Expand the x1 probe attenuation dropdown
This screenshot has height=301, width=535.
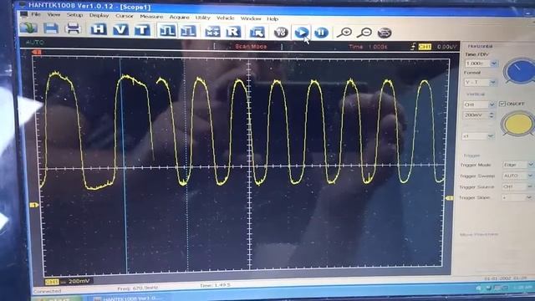tap(491, 136)
